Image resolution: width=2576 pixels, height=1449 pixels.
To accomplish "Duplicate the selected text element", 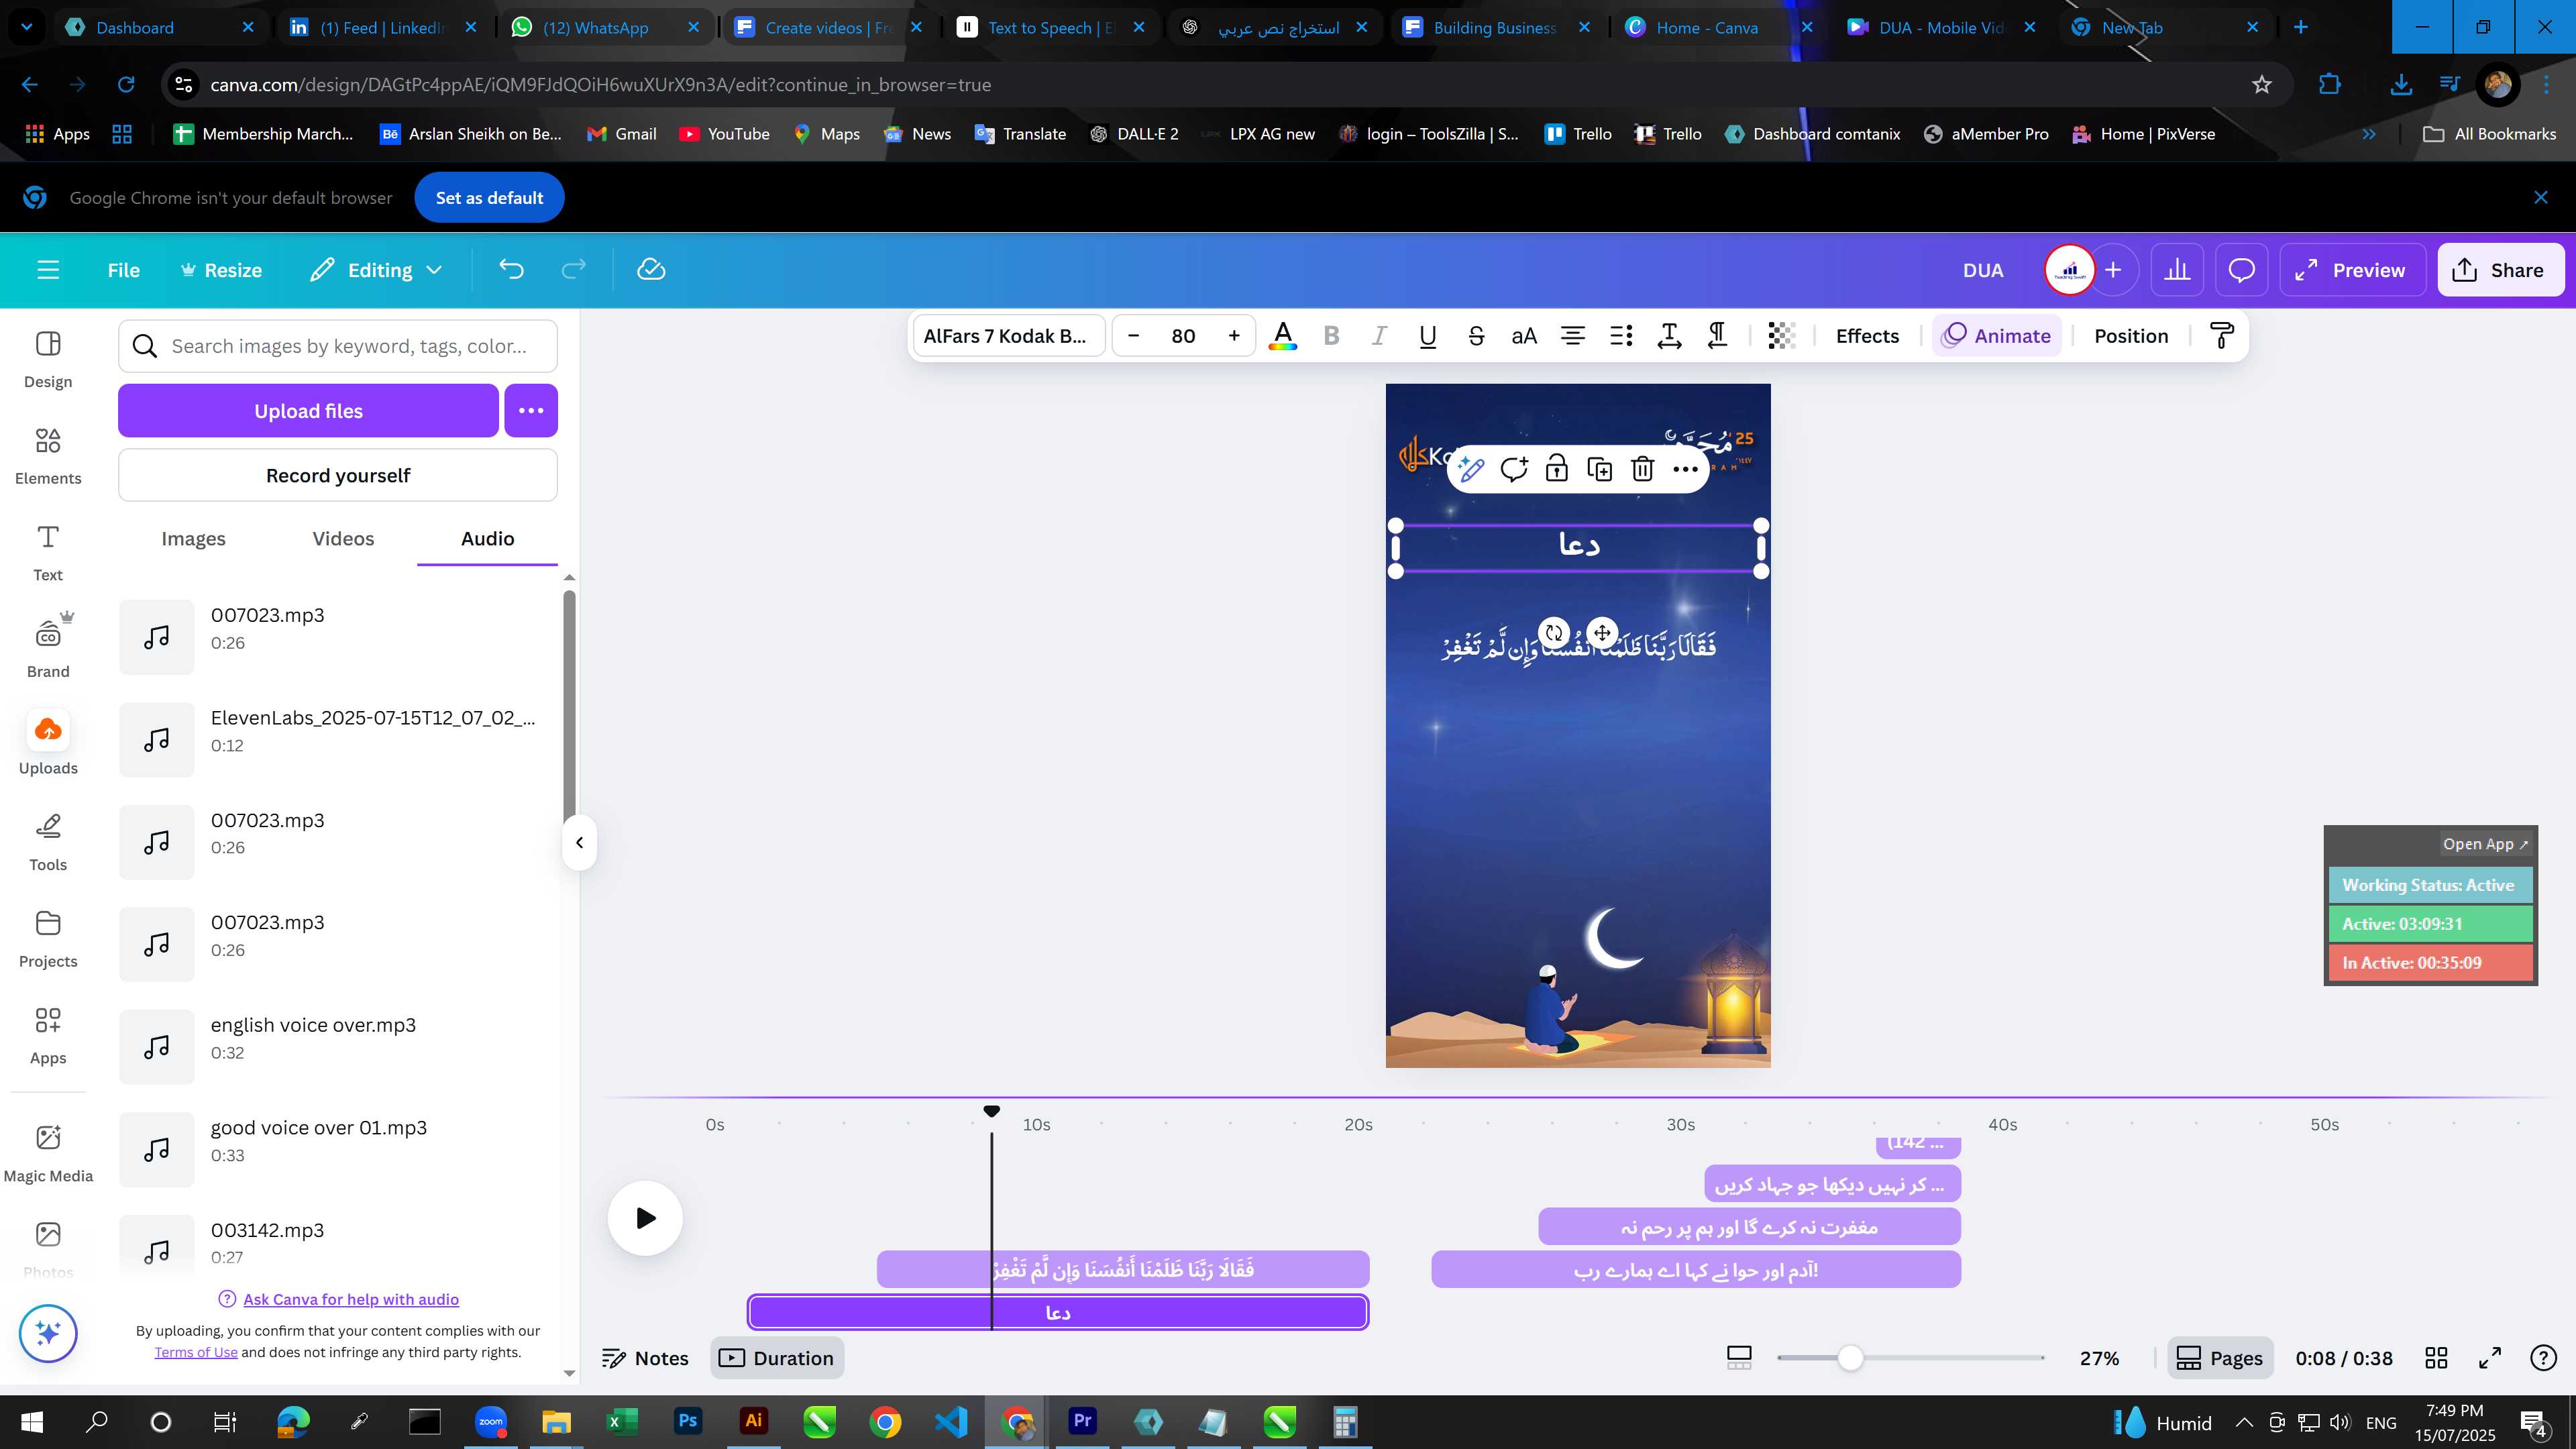I will 1599,469.
